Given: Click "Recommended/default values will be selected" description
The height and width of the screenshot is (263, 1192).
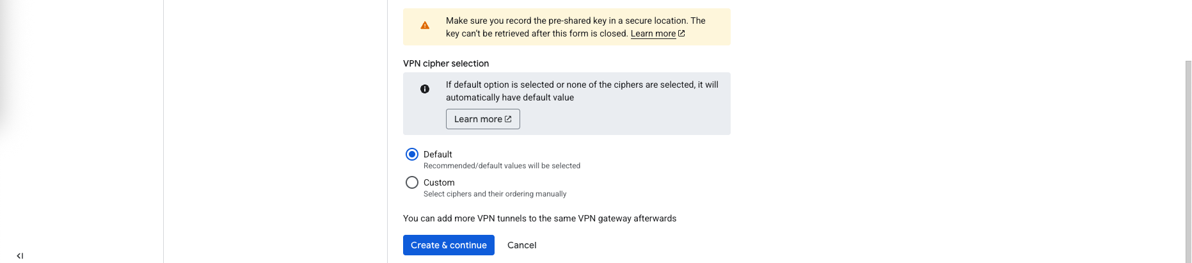Looking at the screenshot, I should click(x=502, y=166).
